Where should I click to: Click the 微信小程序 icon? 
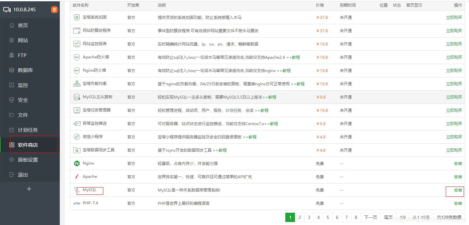point(77,137)
